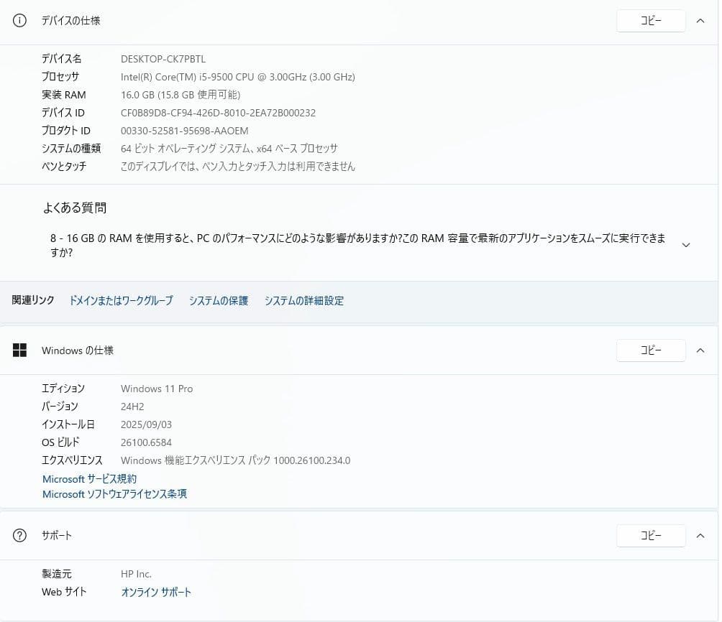Click the コピー button for device specifications

(650, 21)
